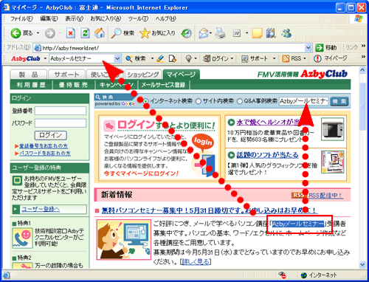This screenshot has width=369, height=282.
Task: Click the IE Forward button icon
Action: click(50, 33)
